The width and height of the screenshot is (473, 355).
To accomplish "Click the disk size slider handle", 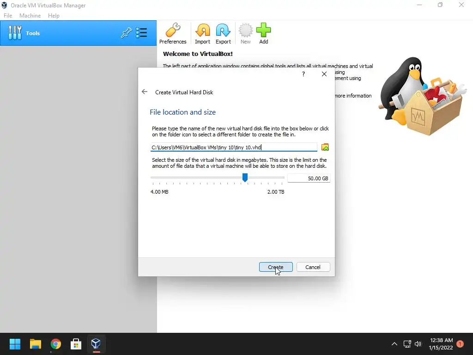I will coord(245,177).
